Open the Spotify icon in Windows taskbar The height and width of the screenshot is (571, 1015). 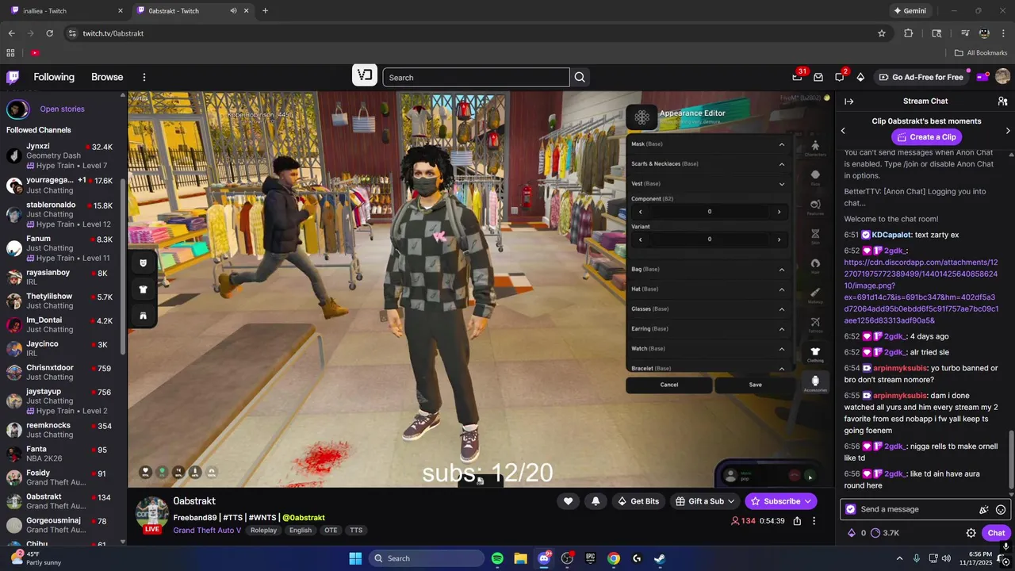click(x=497, y=558)
